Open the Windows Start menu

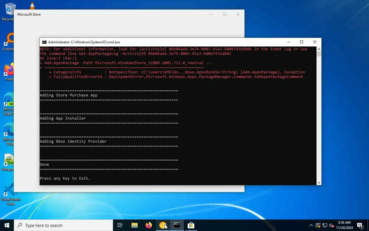click(x=7, y=225)
